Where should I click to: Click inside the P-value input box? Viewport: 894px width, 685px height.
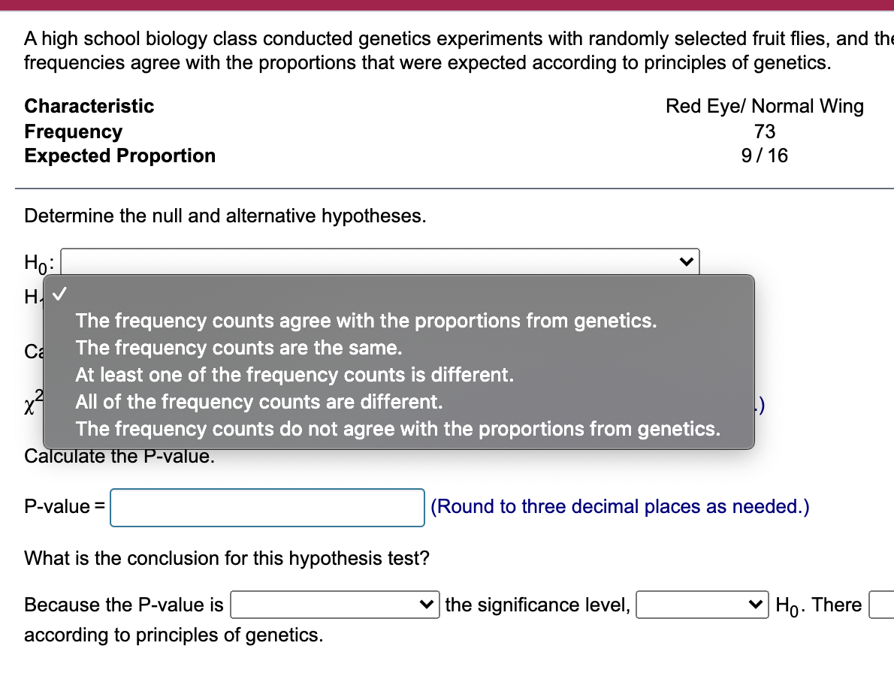[267, 508]
